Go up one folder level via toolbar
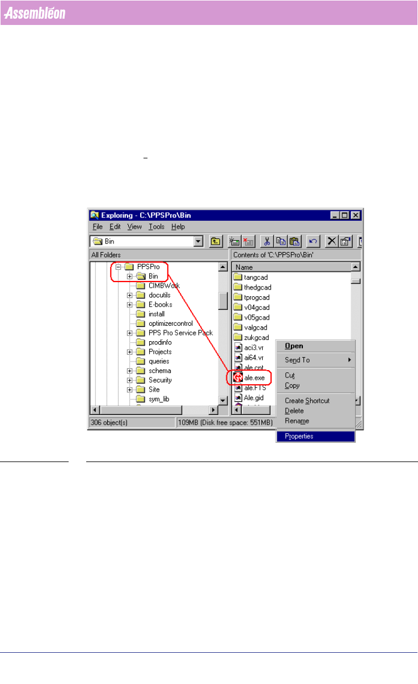Image resolution: width=418 pixels, height=684 pixels. [215, 241]
